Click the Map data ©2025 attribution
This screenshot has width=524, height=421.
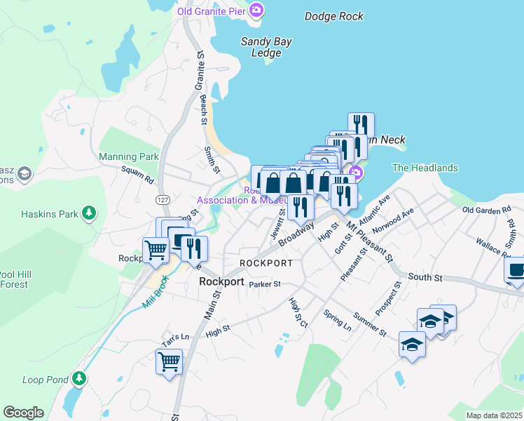[x=495, y=415]
